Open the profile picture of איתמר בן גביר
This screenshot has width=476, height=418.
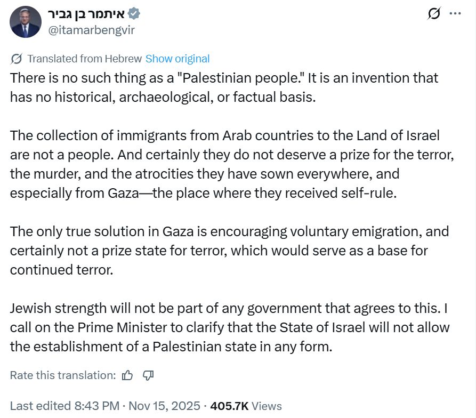click(25, 22)
